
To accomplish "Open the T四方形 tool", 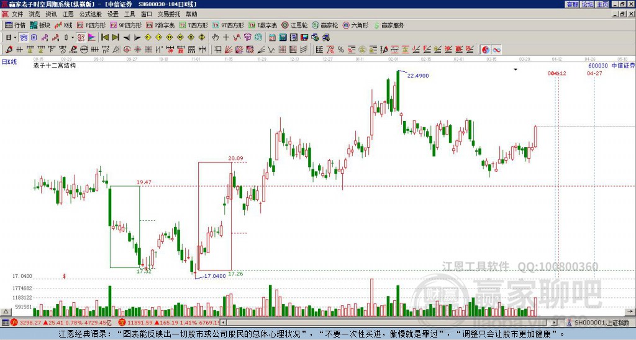I will point(194,25).
